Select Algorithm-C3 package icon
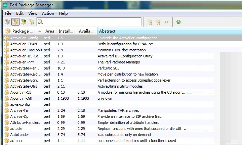242x145 pixels. 6,92
